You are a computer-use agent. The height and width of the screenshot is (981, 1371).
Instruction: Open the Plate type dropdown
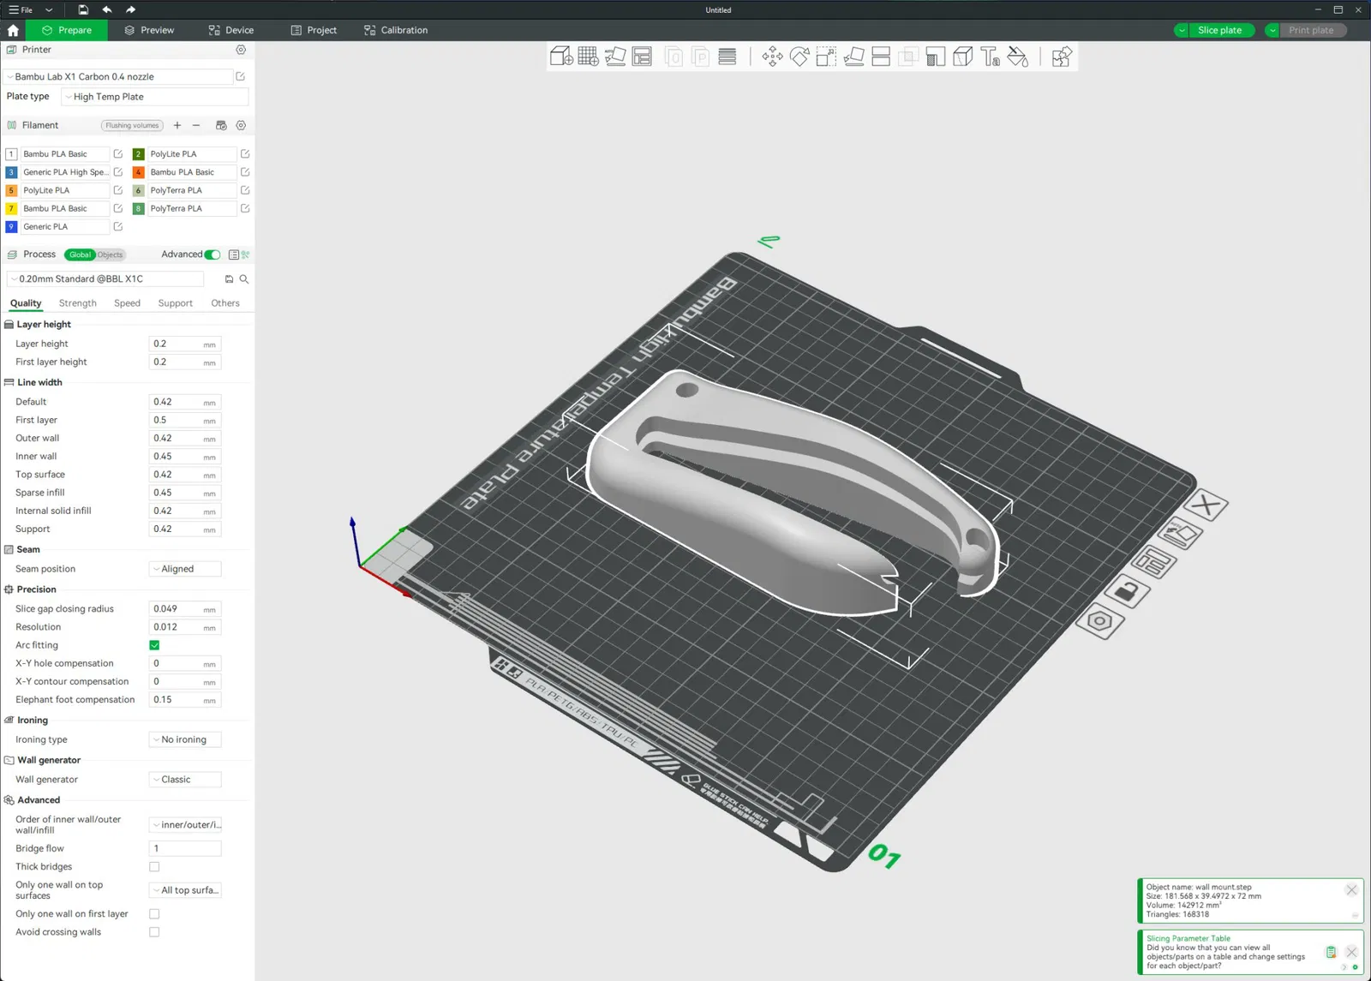coord(155,97)
